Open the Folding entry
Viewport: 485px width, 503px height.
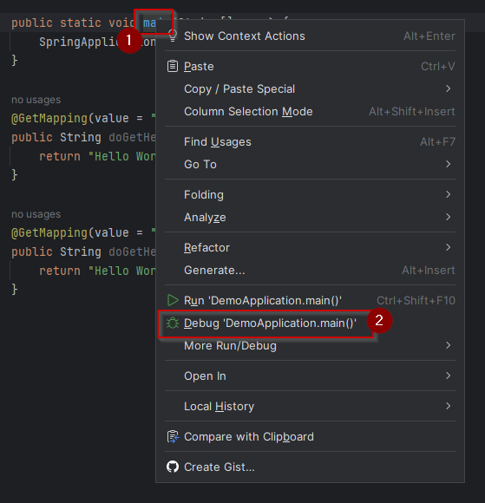click(310, 195)
